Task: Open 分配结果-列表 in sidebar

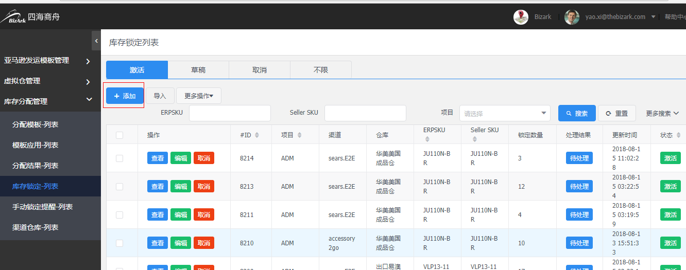Action: [50, 166]
